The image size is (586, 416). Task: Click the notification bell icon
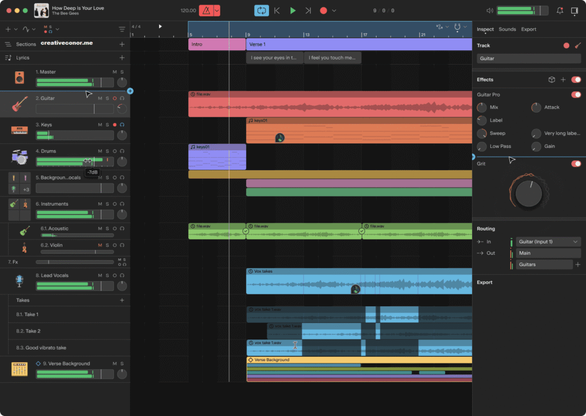[x=560, y=10]
